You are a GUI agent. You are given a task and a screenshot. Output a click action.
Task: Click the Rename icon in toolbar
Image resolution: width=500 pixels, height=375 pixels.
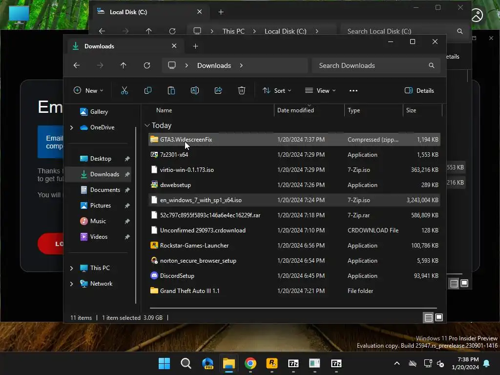pos(194,90)
